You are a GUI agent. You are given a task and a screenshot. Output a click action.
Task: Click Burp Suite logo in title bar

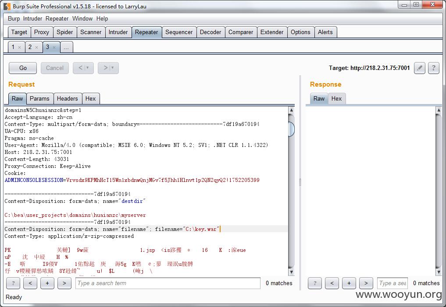point(7,6)
